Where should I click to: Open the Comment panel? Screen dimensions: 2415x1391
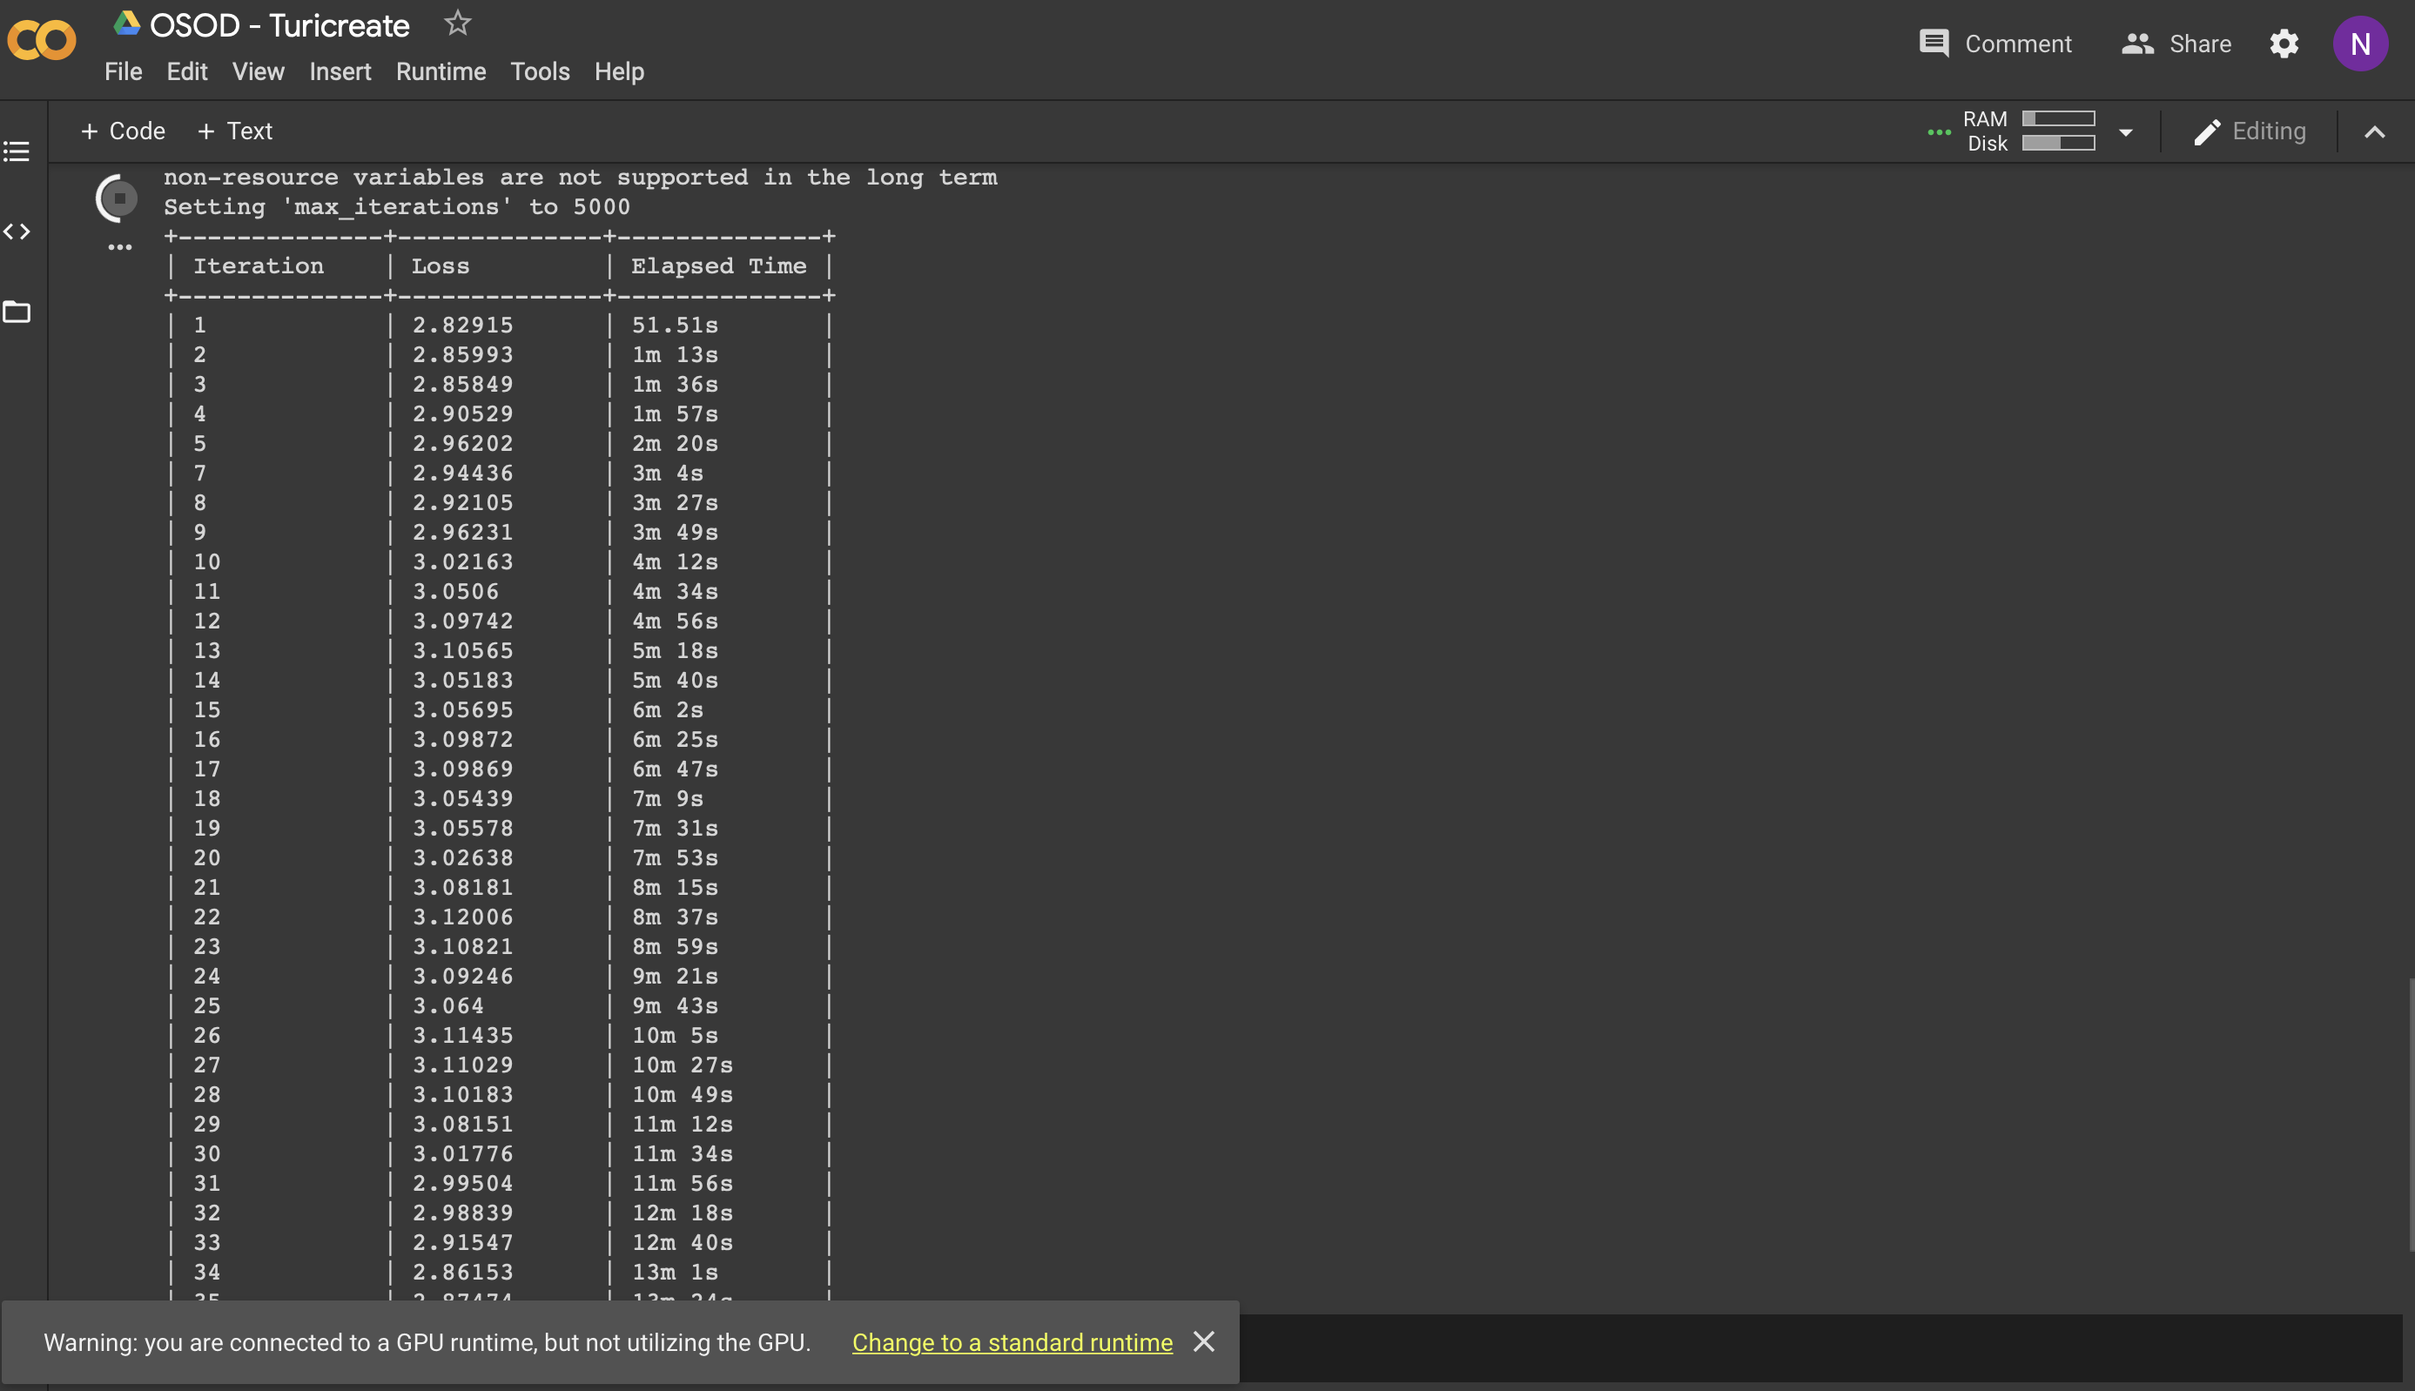[1995, 43]
